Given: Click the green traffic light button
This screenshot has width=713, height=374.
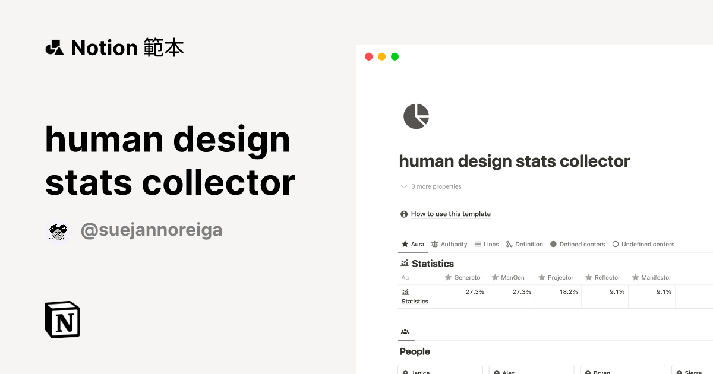Looking at the screenshot, I should pyautogui.click(x=395, y=56).
